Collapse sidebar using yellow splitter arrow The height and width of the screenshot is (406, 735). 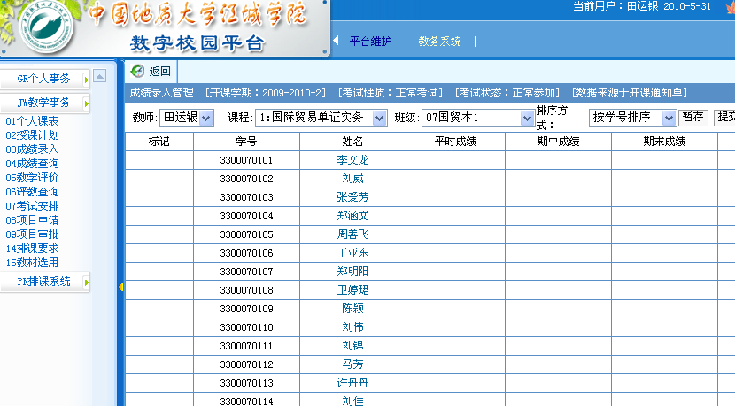[x=120, y=287]
